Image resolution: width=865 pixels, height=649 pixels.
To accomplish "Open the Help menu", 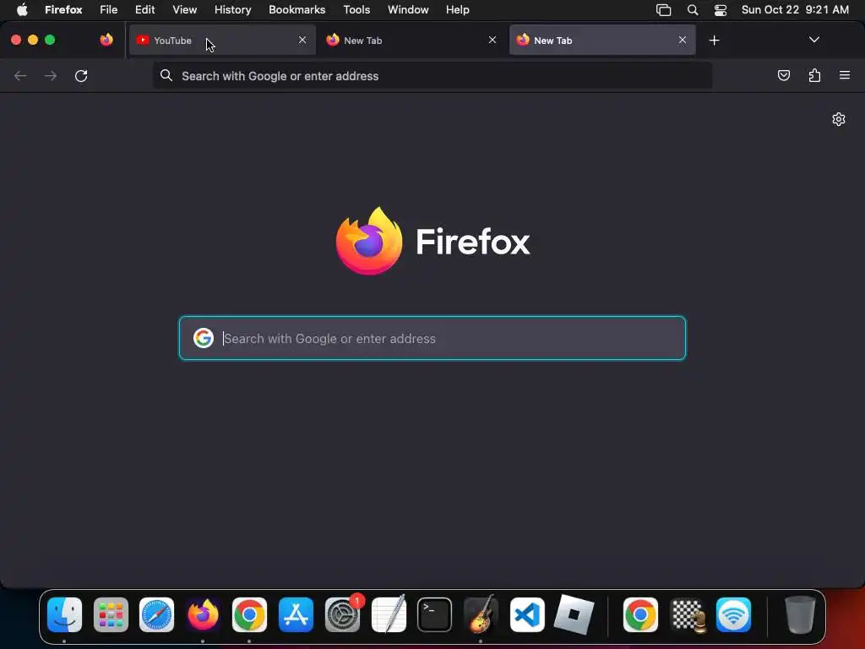I will point(457,9).
